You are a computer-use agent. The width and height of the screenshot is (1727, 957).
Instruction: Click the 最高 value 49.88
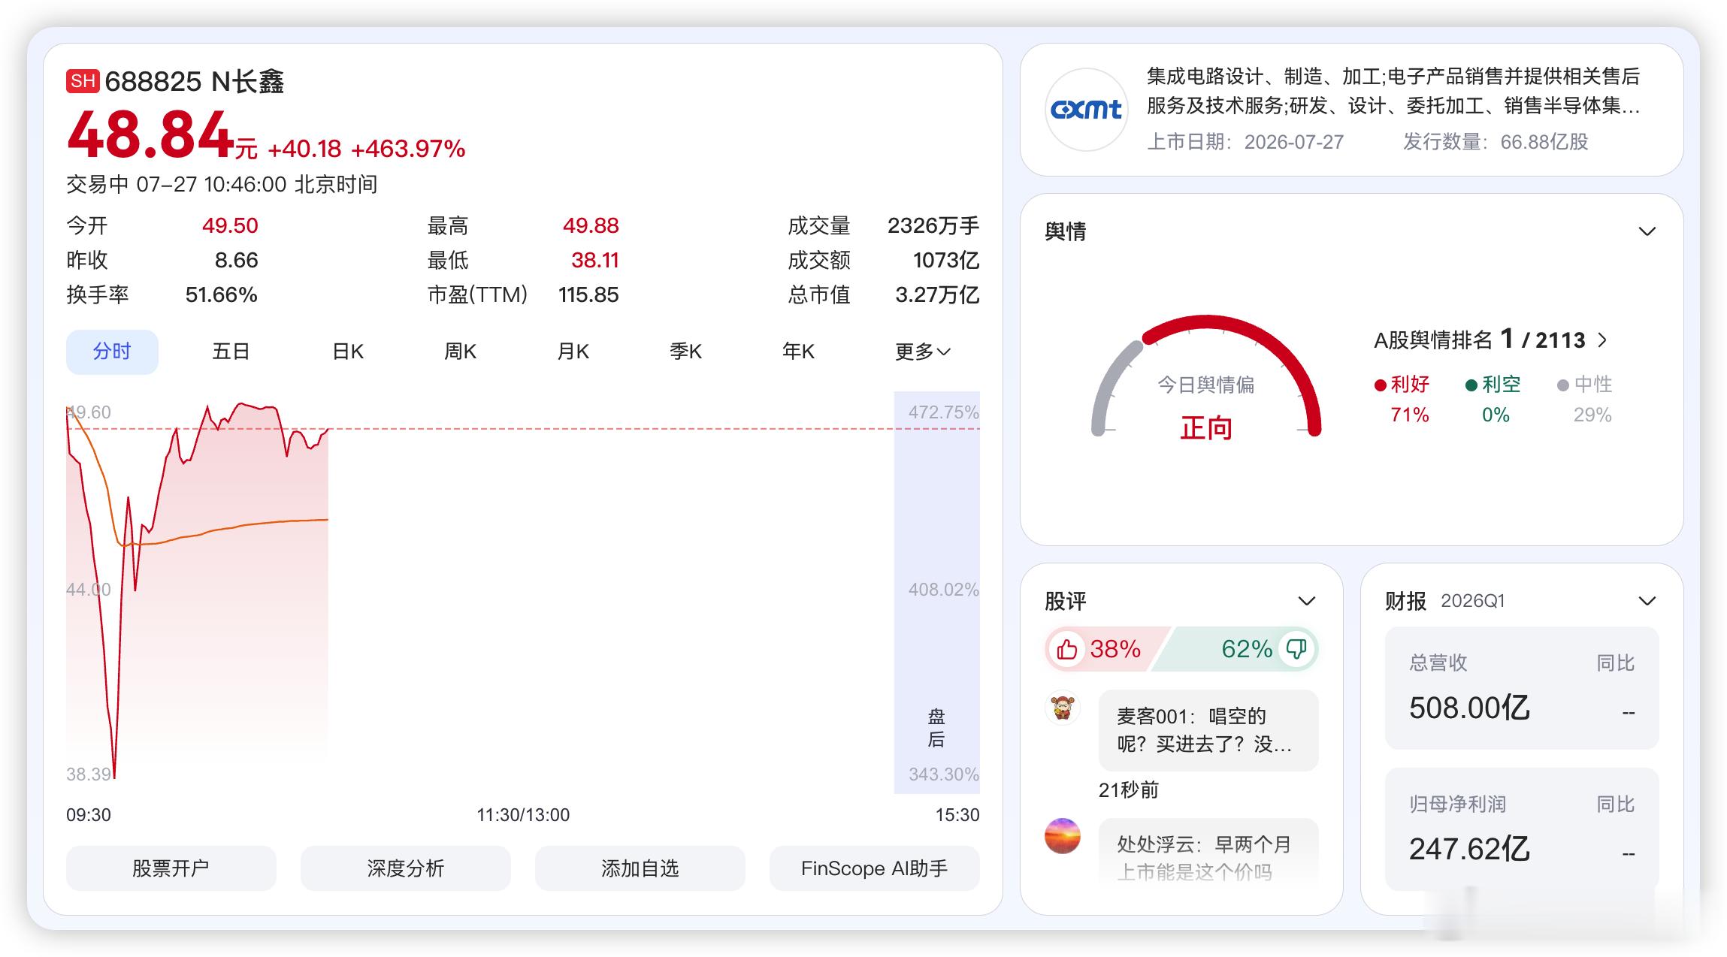591,225
